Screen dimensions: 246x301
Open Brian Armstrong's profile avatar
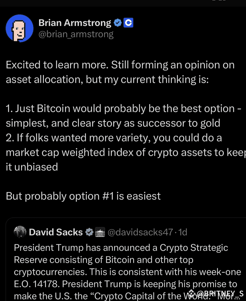(19, 28)
